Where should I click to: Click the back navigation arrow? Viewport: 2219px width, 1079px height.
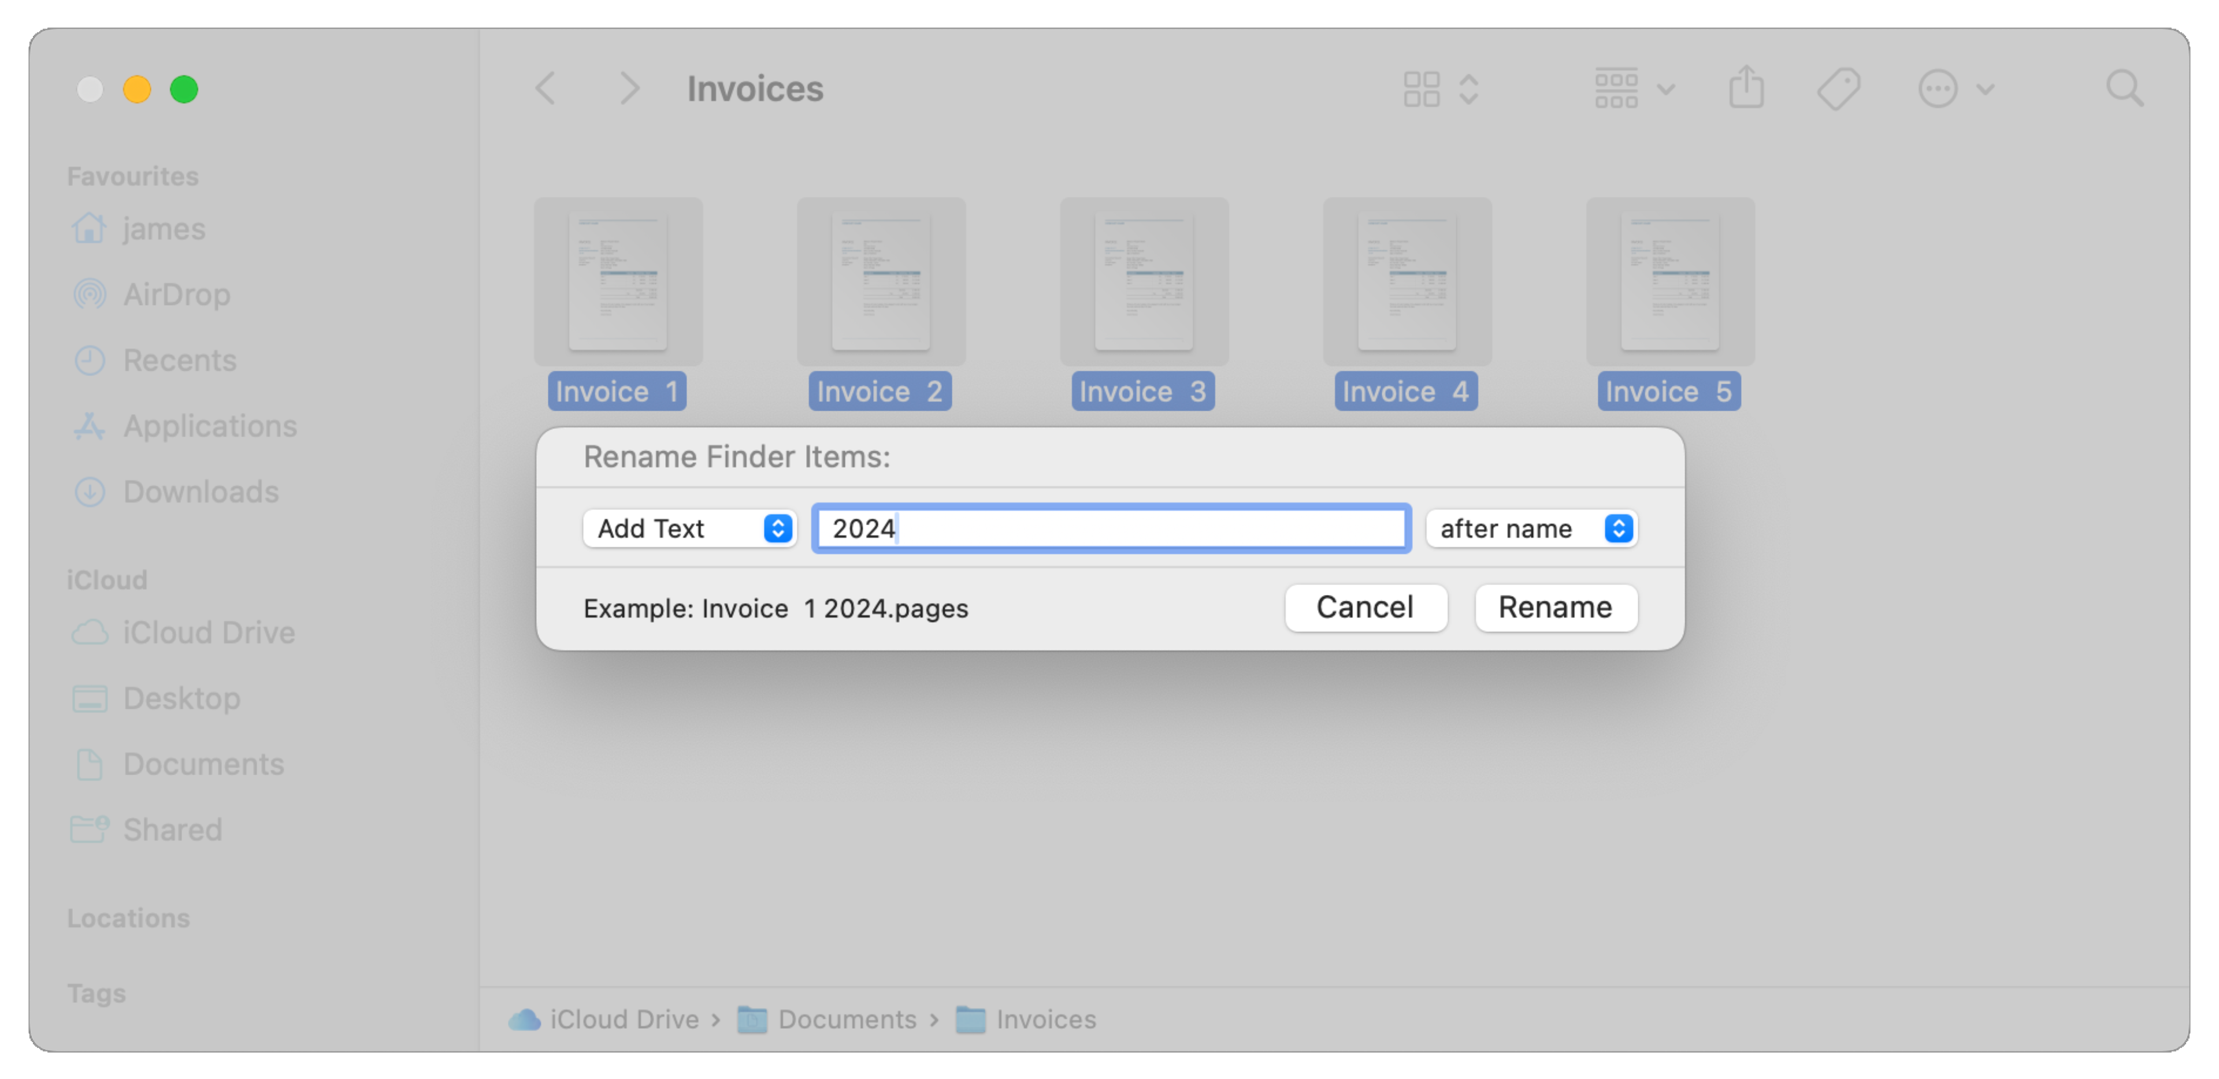(x=546, y=89)
